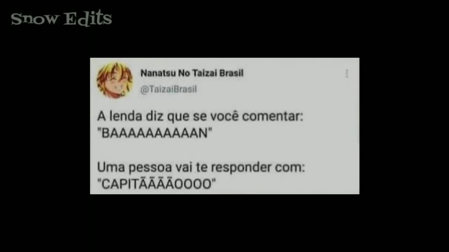
Task: Click the blond anime character profile avatar
Action: (x=114, y=80)
